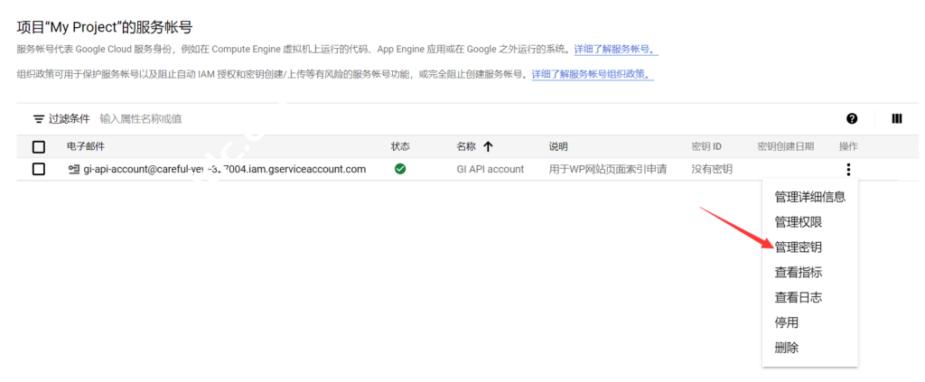This screenshot has height=382, width=925.
Task: Click the 密钥 ID column header
Action: 706,146
